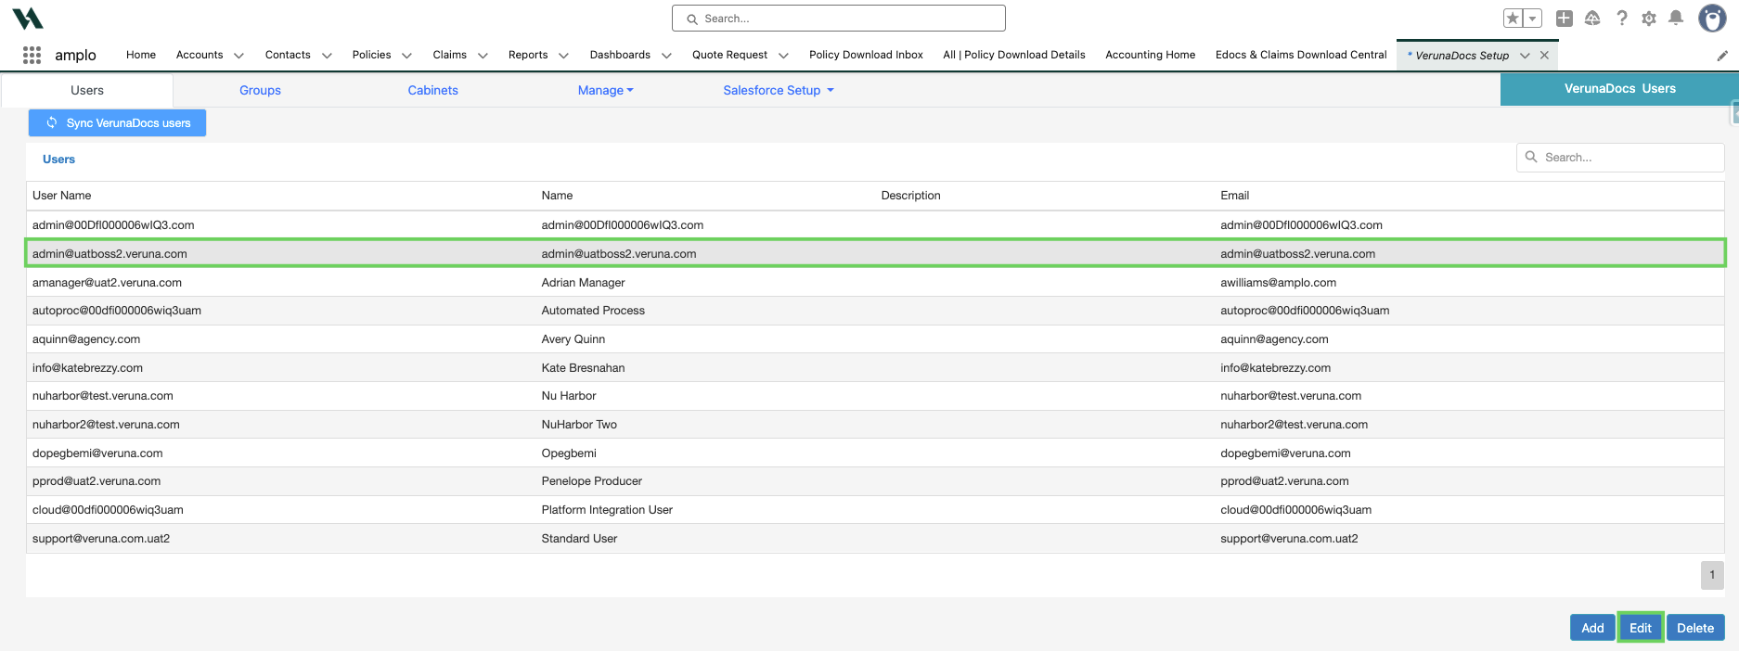Expand the Policies nav chevron
Image resolution: width=1739 pixels, height=651 pixels.
click(406, 56)
